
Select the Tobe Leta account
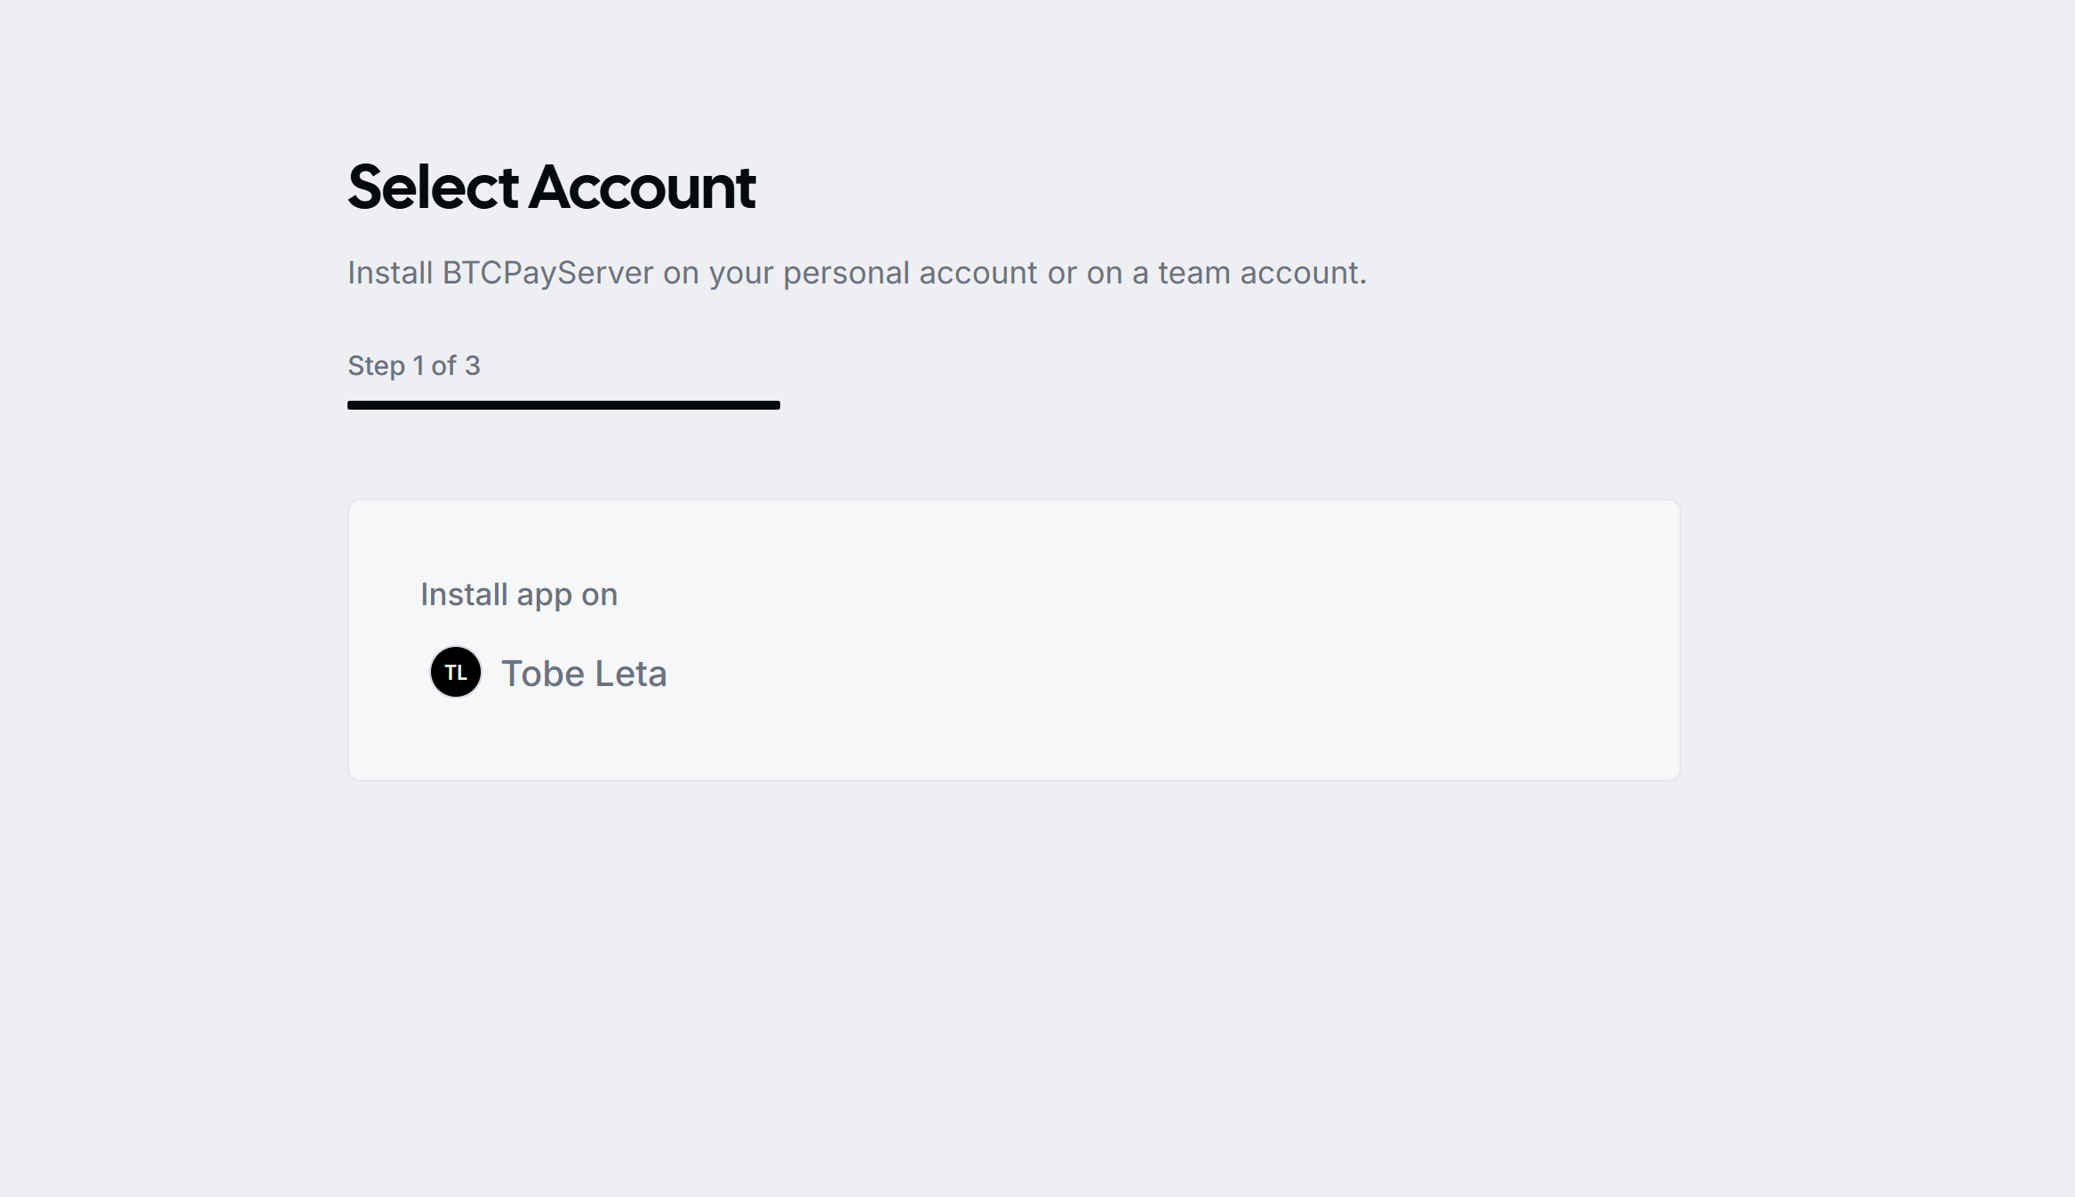point(583,674)
